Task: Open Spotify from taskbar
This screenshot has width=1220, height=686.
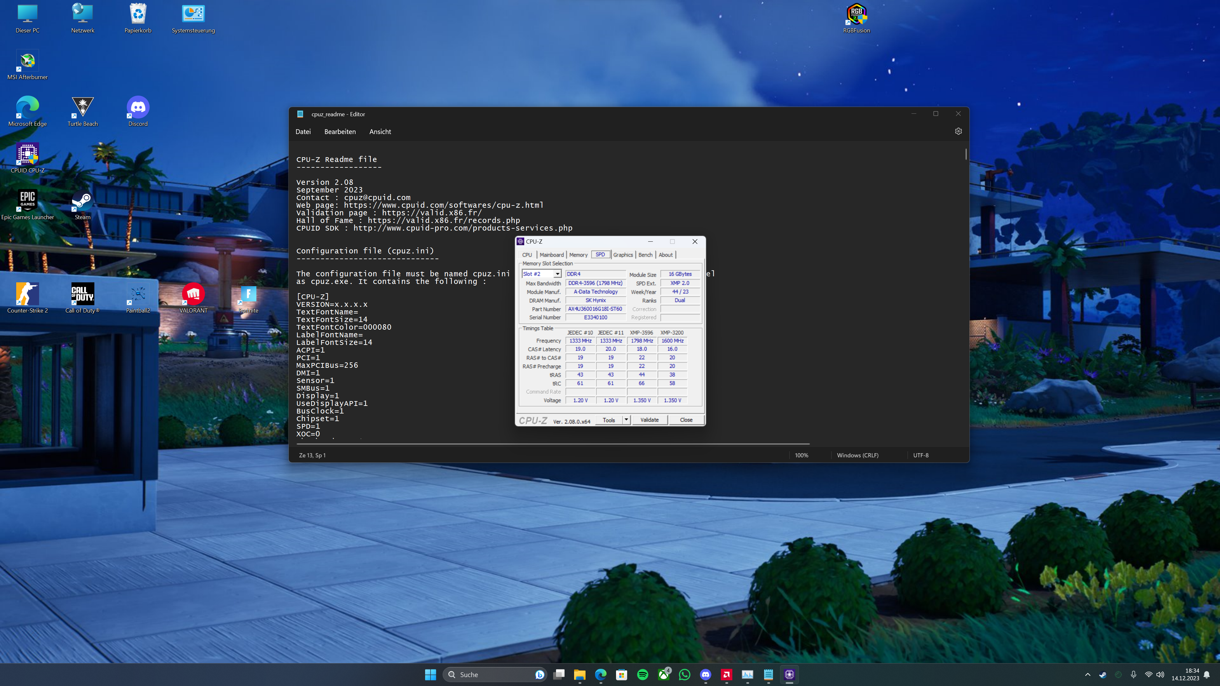Action: [x=642, y=674]
